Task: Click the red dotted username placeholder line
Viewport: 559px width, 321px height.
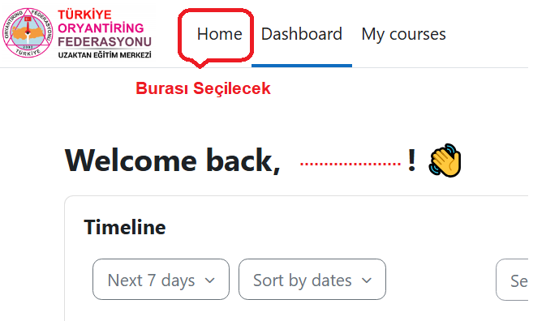Action: point(350,164)
